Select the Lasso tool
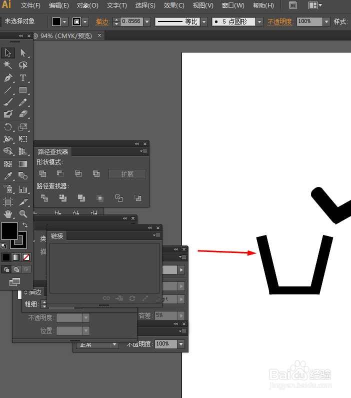351x398 pixels. [x=23, y=65]
